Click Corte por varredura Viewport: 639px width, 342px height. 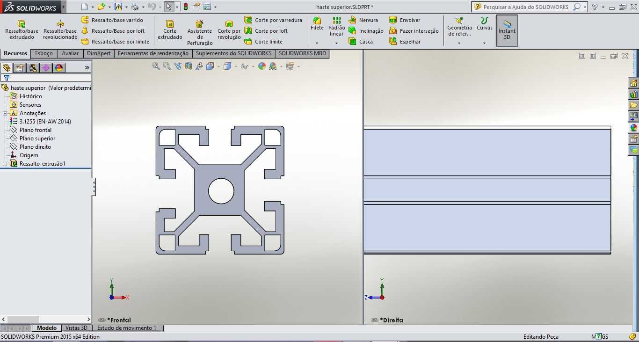point(273,20)
